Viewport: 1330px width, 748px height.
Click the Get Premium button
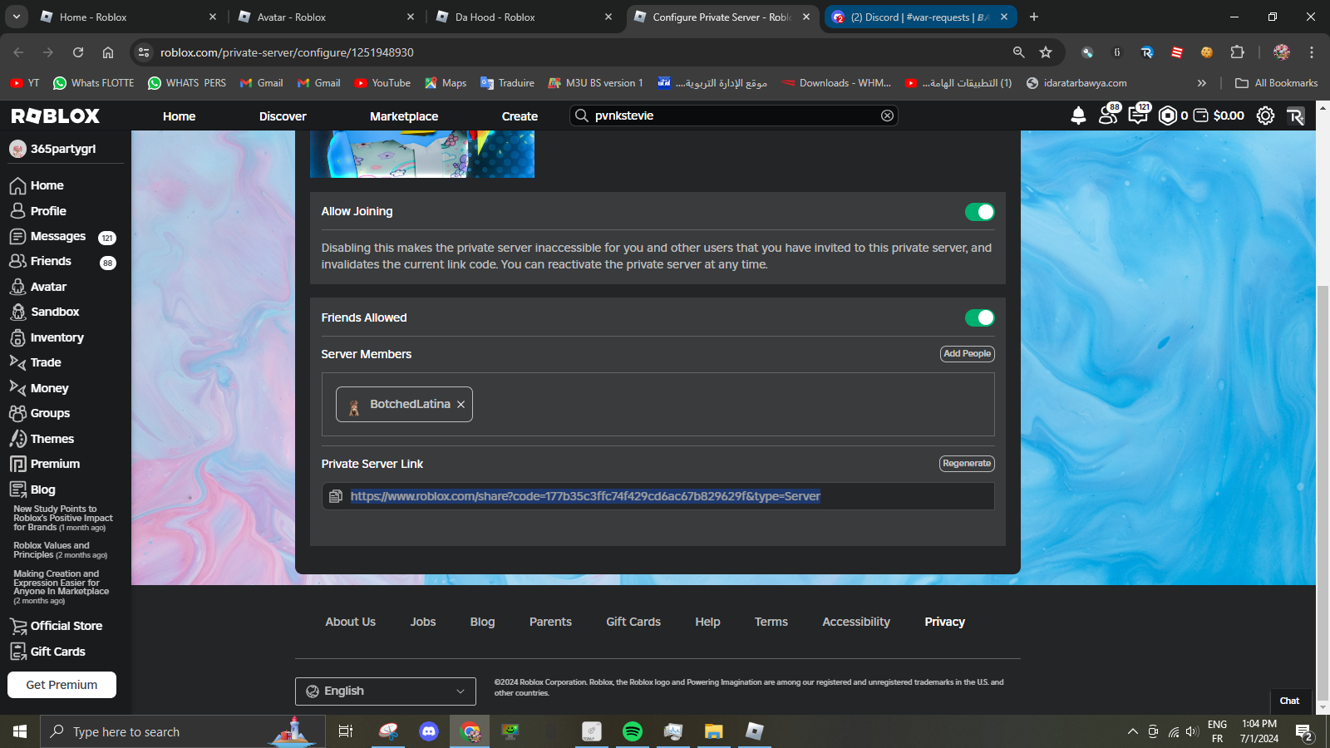(x=62, y=685)
